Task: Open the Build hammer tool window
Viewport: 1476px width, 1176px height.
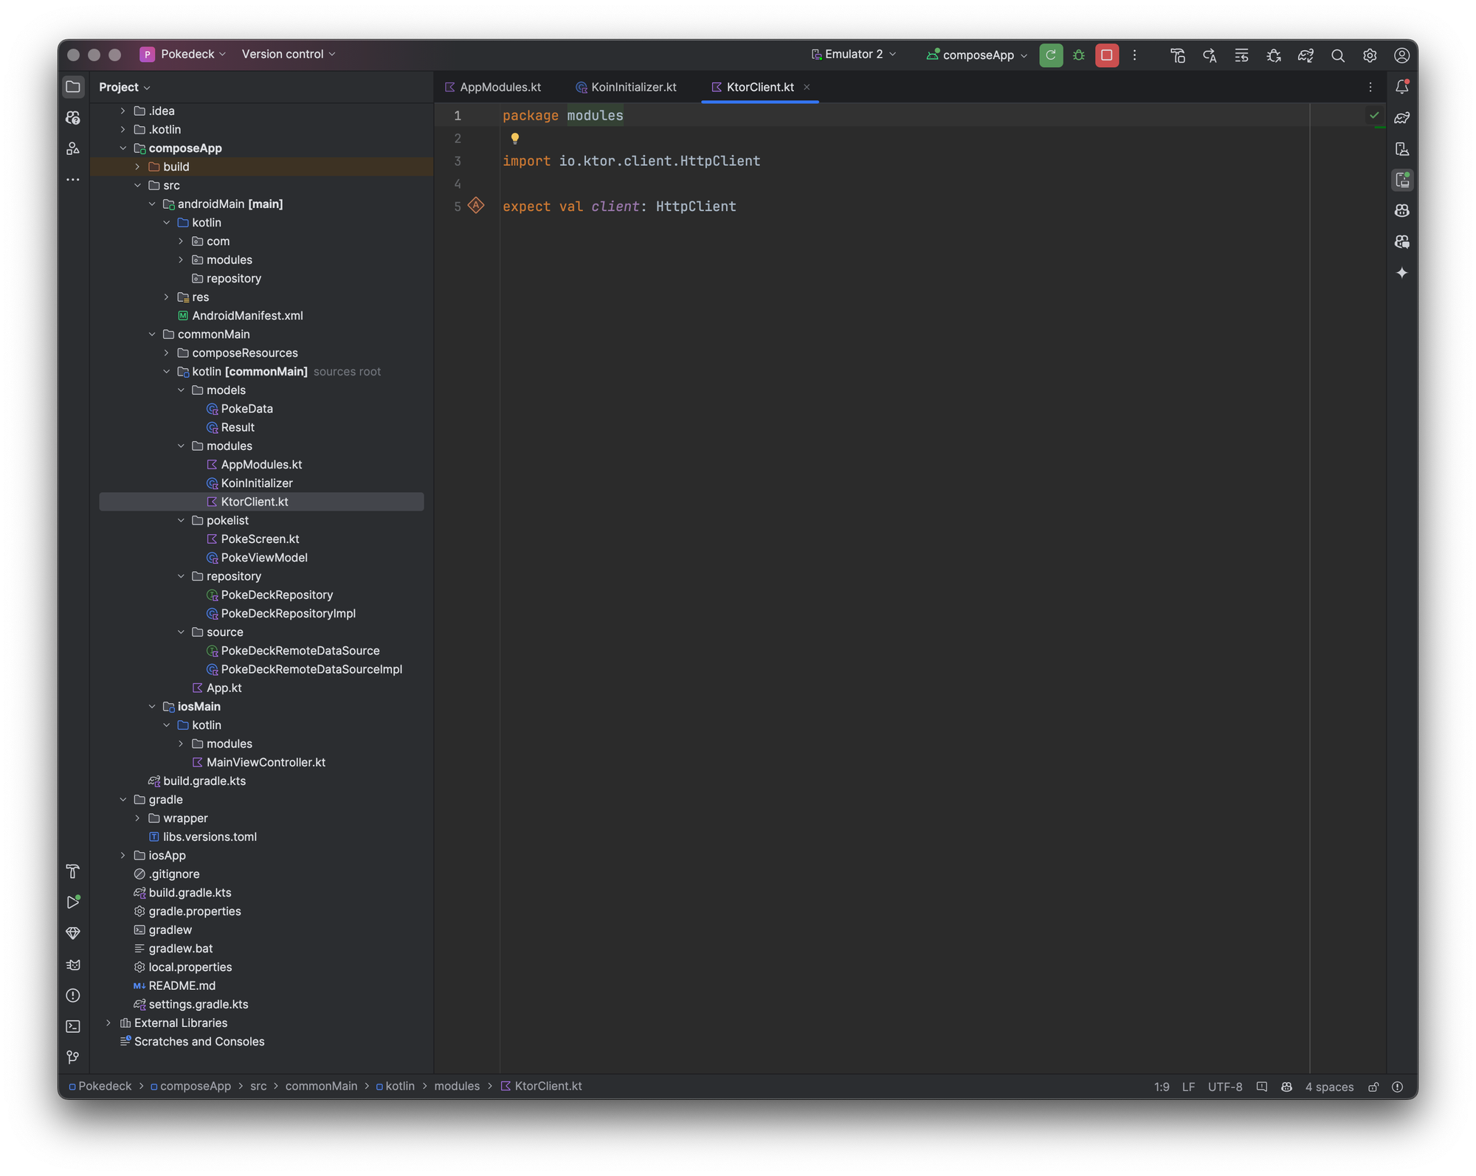Action: click(x=73, y=871)
